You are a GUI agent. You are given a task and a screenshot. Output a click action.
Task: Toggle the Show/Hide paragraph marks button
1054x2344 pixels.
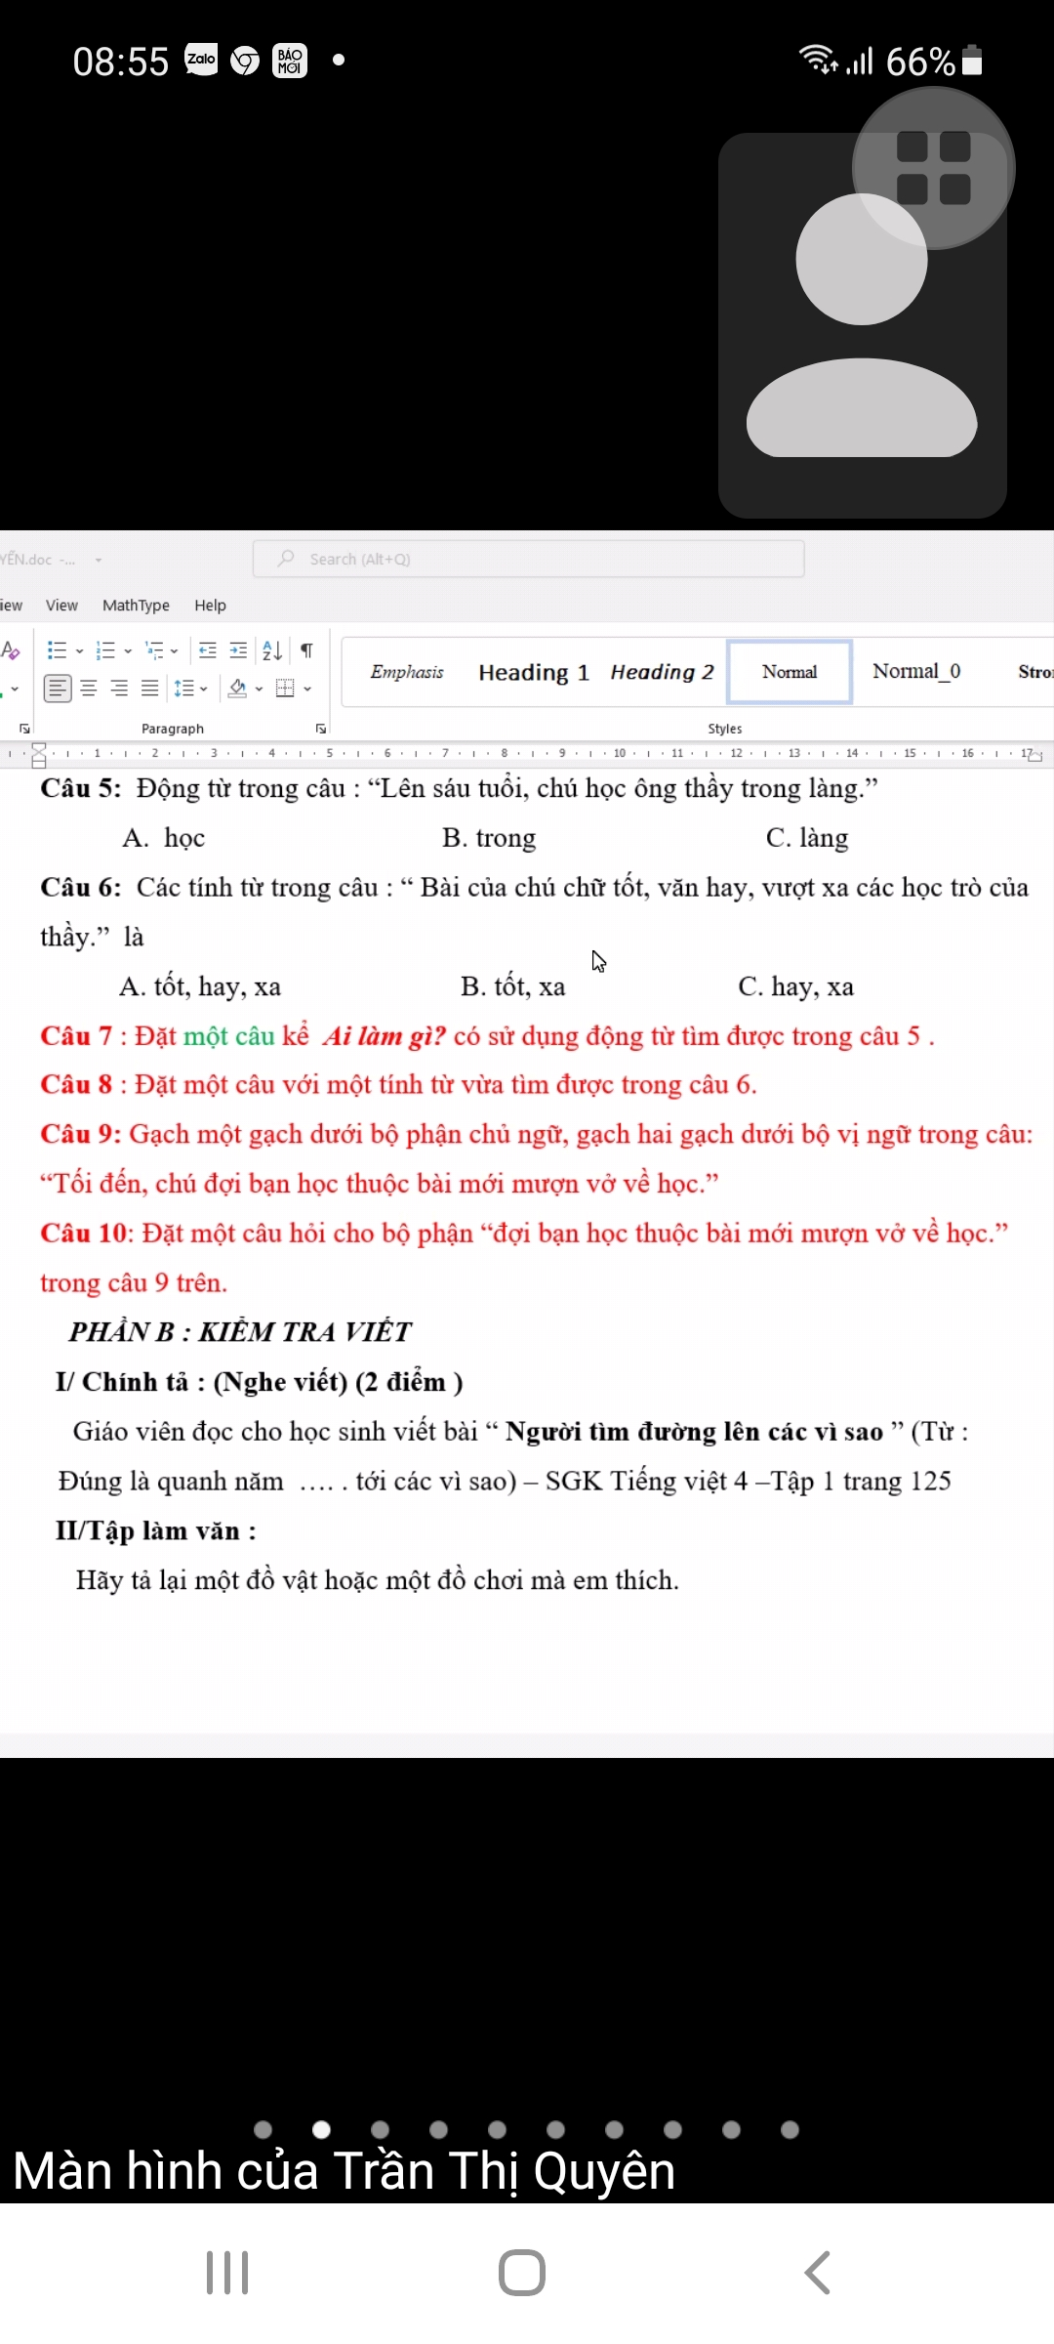tap(306, 650)
